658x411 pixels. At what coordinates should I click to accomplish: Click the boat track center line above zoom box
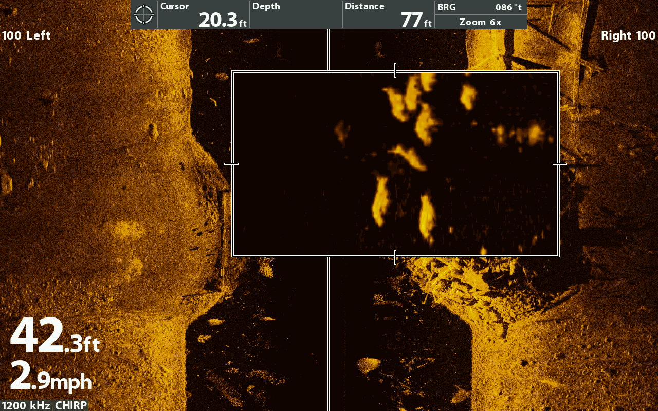(x=328, y=49)
